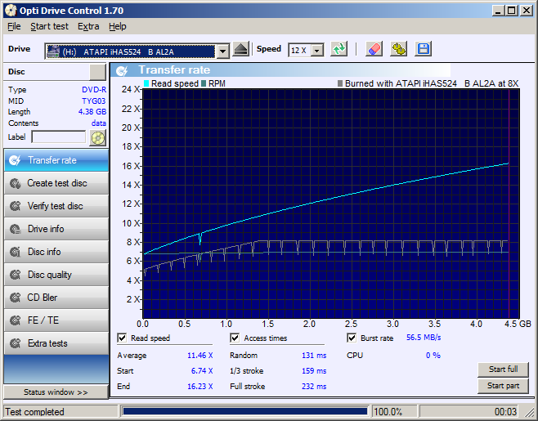Screen dimensions: 538x421
Task: Click the Length value 4.38 GB
Action: [92, 112]
